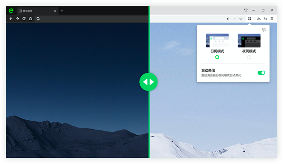
Task: Click the forward navigation arrow
Action: [17, 19]
